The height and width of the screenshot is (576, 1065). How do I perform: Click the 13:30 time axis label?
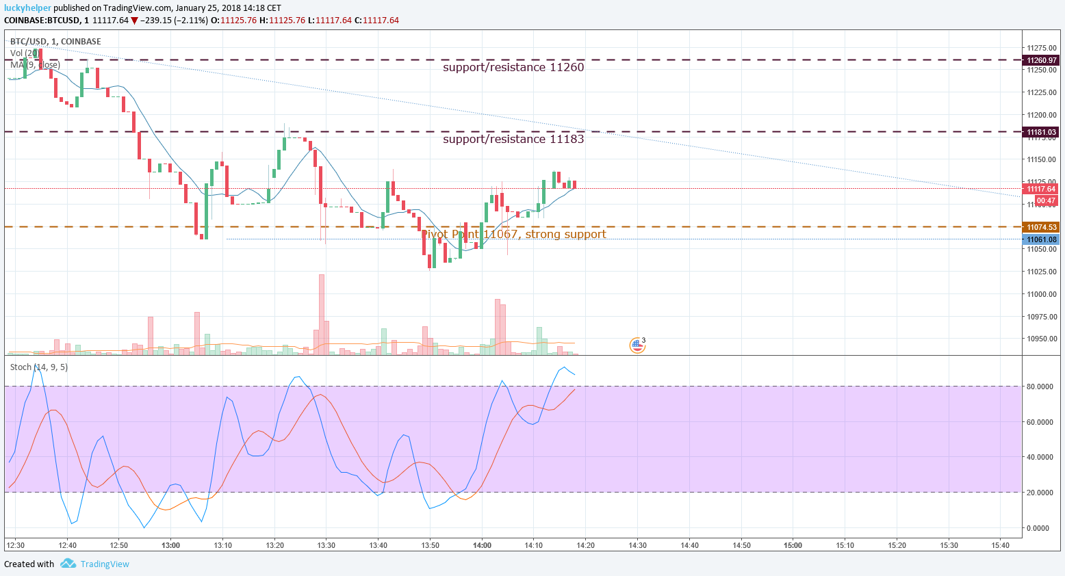click(326, 545)
